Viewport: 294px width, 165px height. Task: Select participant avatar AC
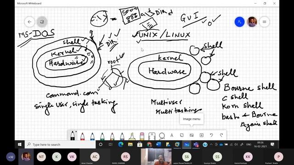point(95,157)
